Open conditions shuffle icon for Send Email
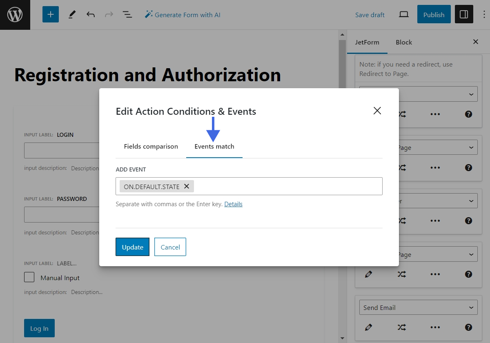This screenshot has height=343, width=490. pos(401,327)
